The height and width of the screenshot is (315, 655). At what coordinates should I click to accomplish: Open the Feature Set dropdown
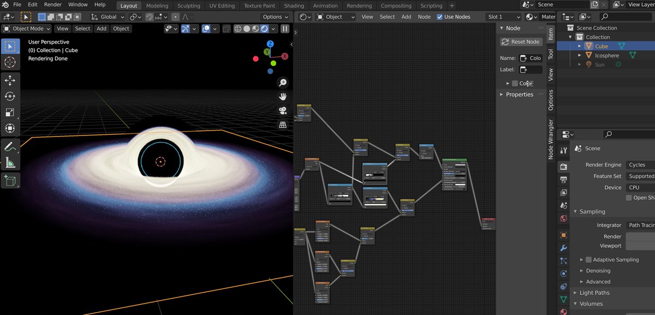click(640, 176)
